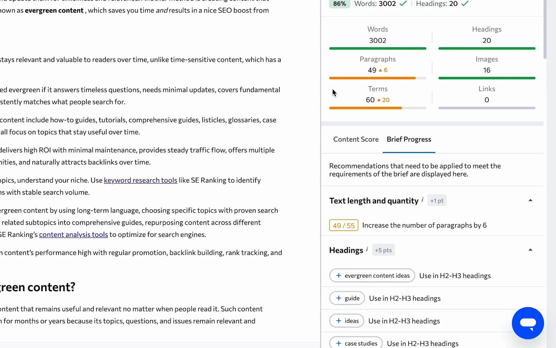
Task: Collapse the "Text length and quantity" section
Action: click(x=530, y=200)
